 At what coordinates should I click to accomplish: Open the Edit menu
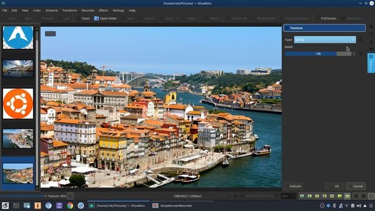[x=14, y=11]
